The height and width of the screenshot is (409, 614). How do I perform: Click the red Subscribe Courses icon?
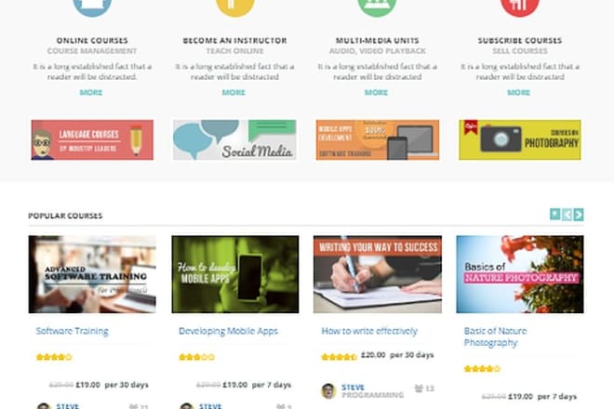(x=520, y=7)
